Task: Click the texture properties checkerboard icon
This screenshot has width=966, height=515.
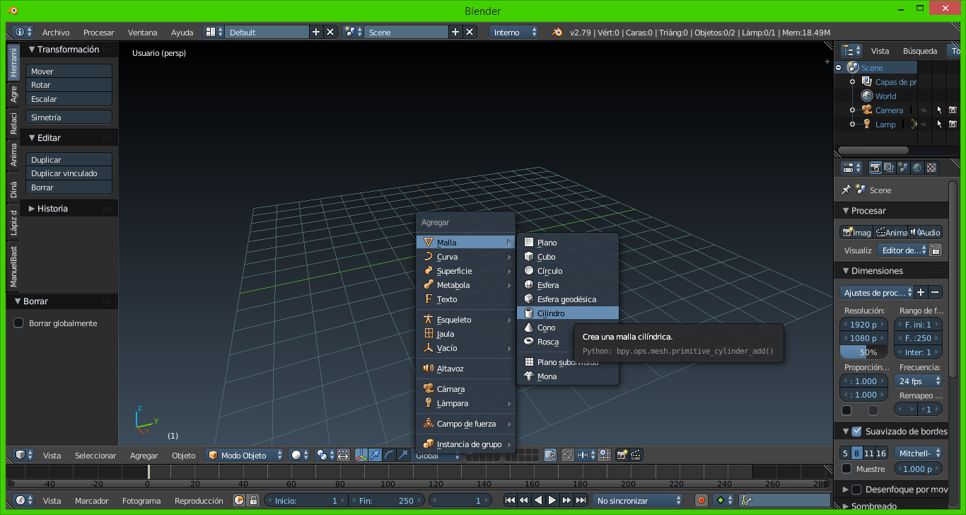Action: click(x=931, y=168)
